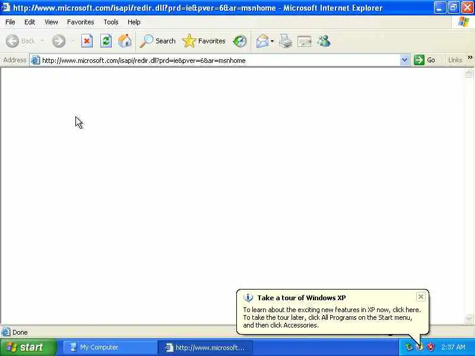The width and height of the screenshot is (475, 356).
Task: Open the Messenger people icon
Action: pyautogui.click(x=324, y=41)
